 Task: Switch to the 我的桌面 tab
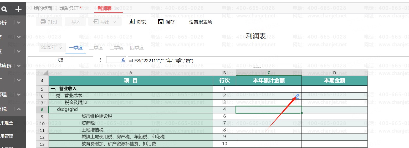coord(43,8)
